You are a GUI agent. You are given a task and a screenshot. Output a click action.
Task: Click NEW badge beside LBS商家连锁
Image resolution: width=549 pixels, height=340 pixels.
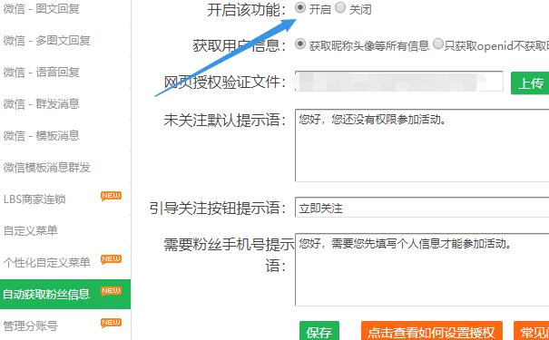(111, 196)
